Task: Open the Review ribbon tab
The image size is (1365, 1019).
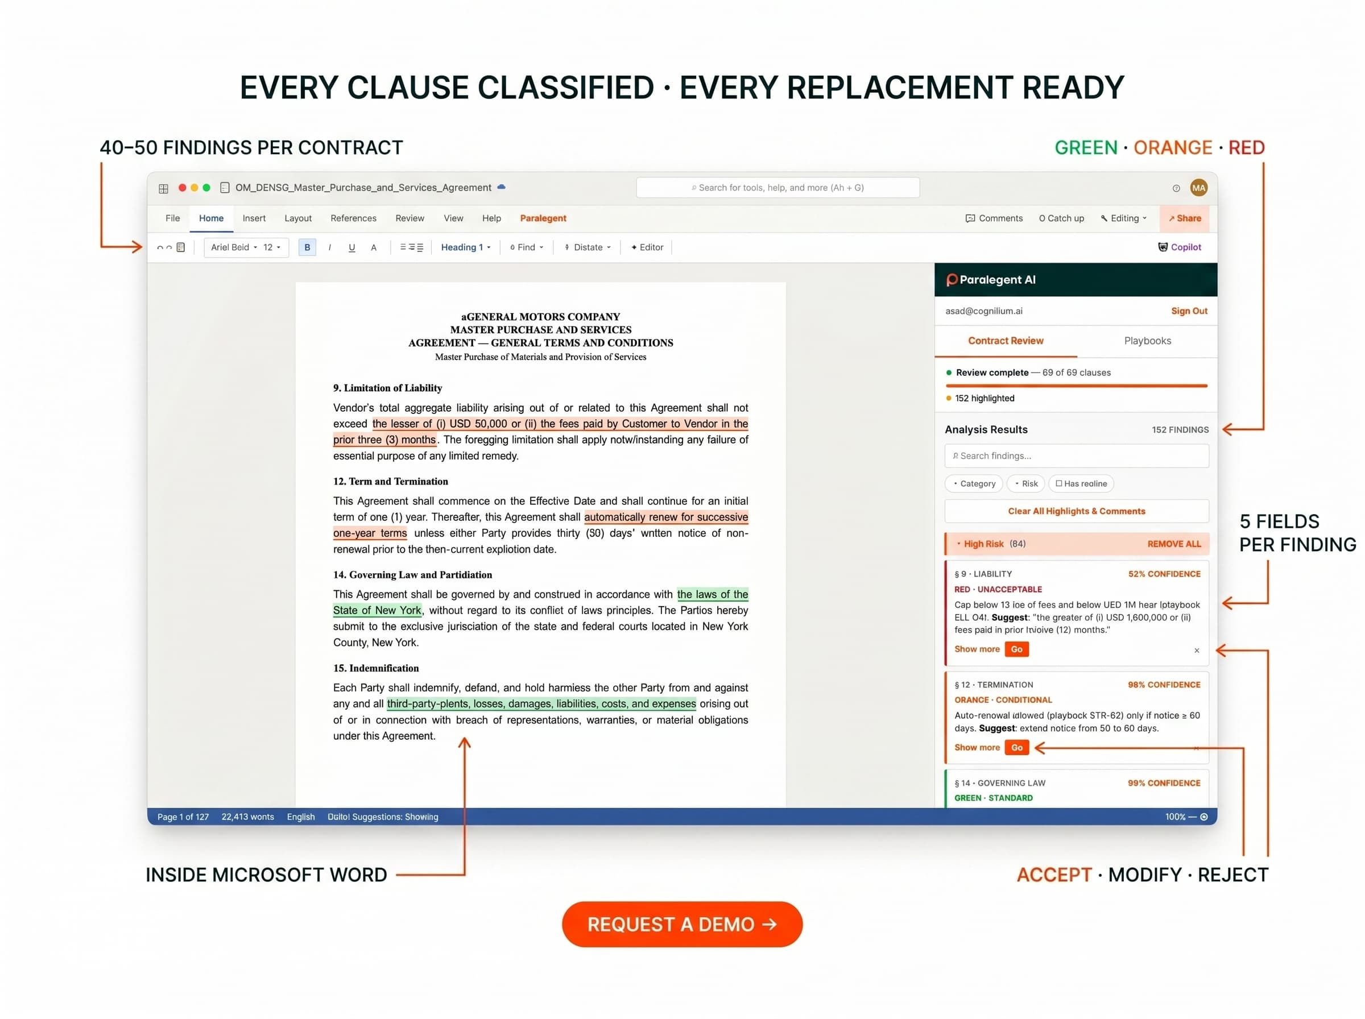Action: coord(409,218)
